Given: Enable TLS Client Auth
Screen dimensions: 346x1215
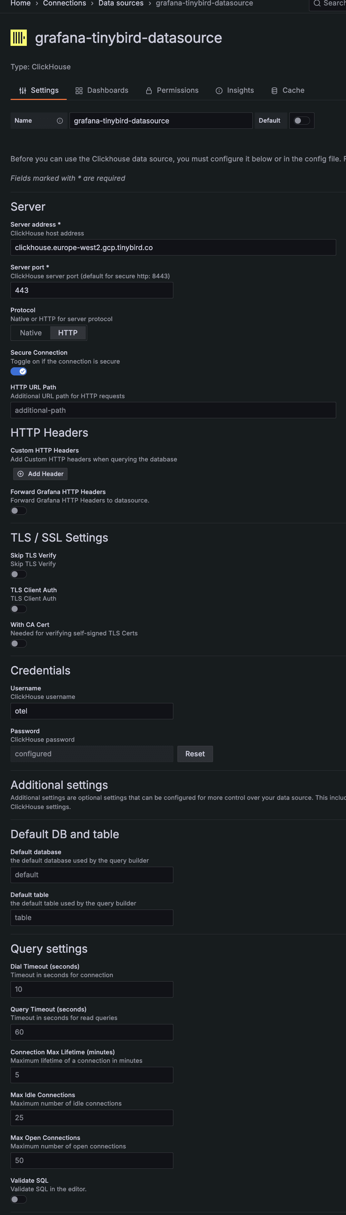Looking at the screenshot, I should [x=18, y=609].
